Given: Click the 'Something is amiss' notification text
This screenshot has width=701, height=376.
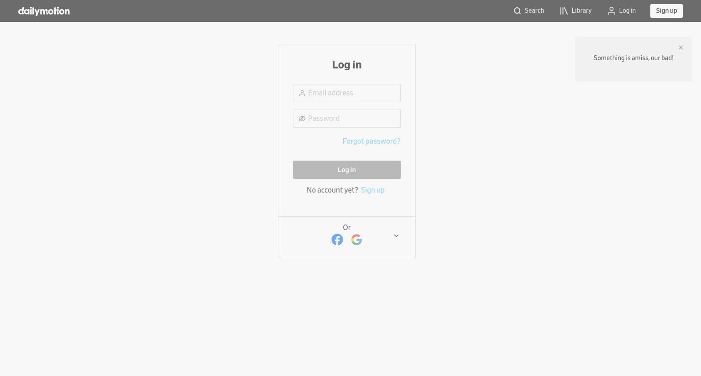Looking at the screenshot, I should click(633, 58).
